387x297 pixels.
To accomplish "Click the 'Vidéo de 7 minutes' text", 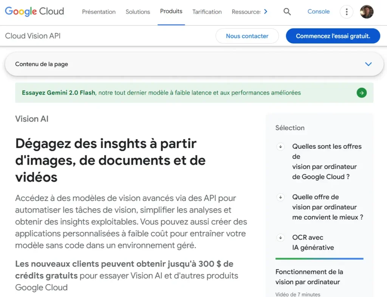I will point(298,294).
